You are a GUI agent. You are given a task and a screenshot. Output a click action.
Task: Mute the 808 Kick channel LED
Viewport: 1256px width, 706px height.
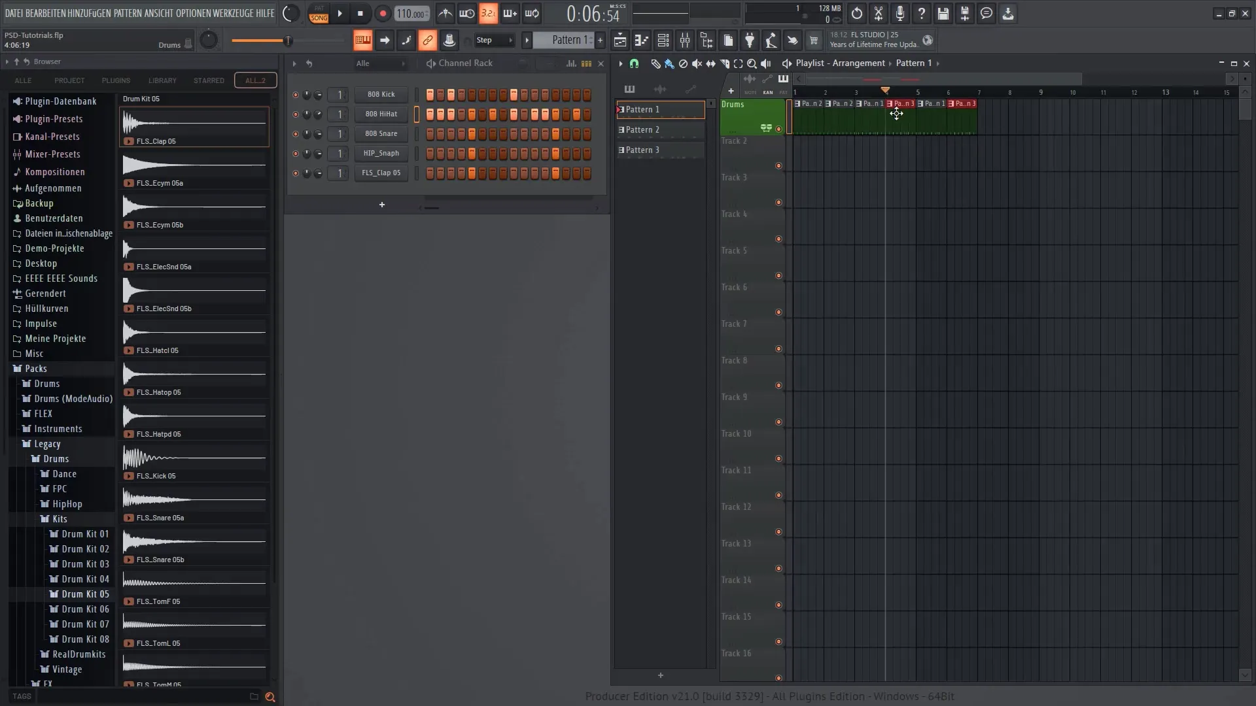coord(295,95)
